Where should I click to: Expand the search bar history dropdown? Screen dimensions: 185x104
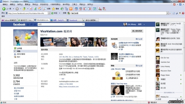tap(167, 13)
